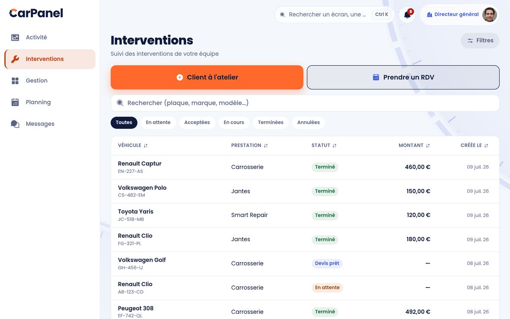Select the Annulées filter tab
The height and width of the screenshot is (319, 510).
[x=308, y=123]
